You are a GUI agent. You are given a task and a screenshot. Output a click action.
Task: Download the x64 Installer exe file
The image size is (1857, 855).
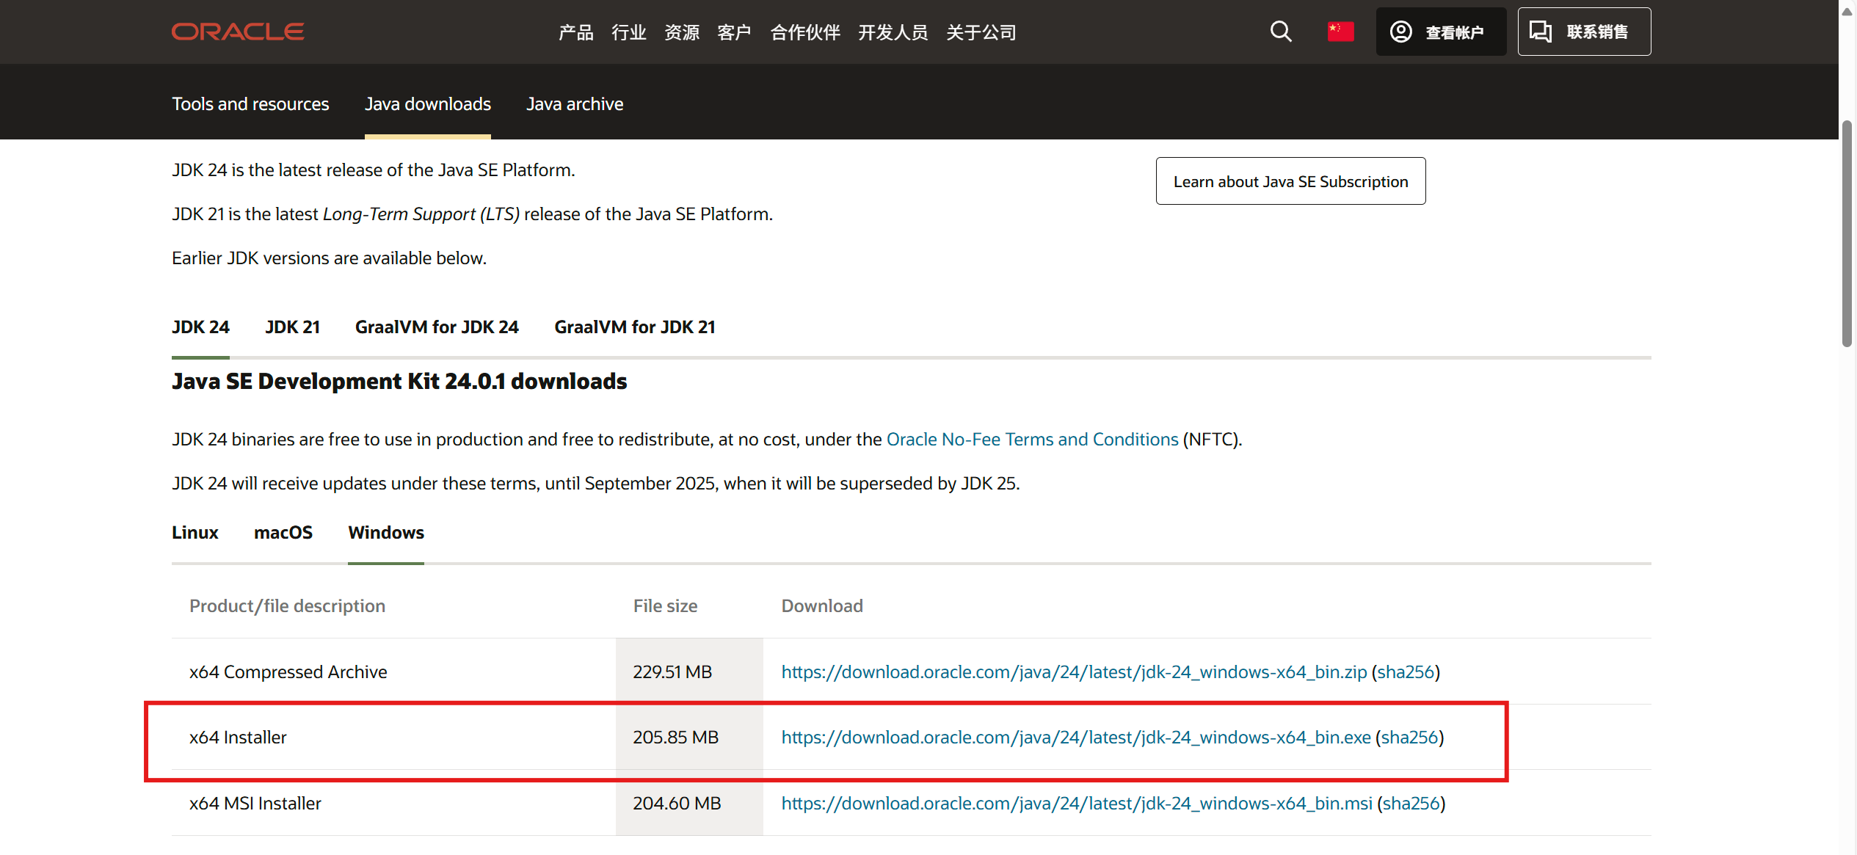[x=1075, y=737]
